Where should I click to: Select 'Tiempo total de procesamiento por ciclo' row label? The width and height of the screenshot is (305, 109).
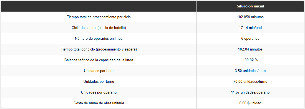click(x=99, y=17)
